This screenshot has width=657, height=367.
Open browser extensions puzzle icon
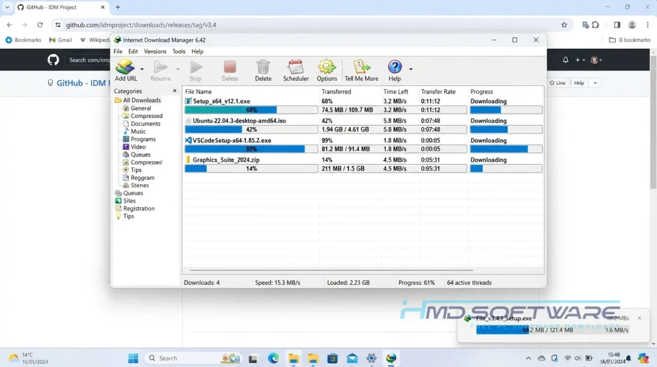pos(595,25)
